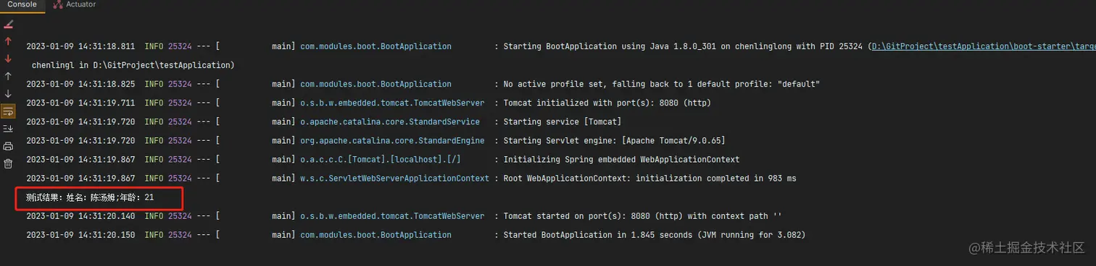Click the gray down arrow icon
This screenshot has width=1096, height=266.
[x=8, y=93]
